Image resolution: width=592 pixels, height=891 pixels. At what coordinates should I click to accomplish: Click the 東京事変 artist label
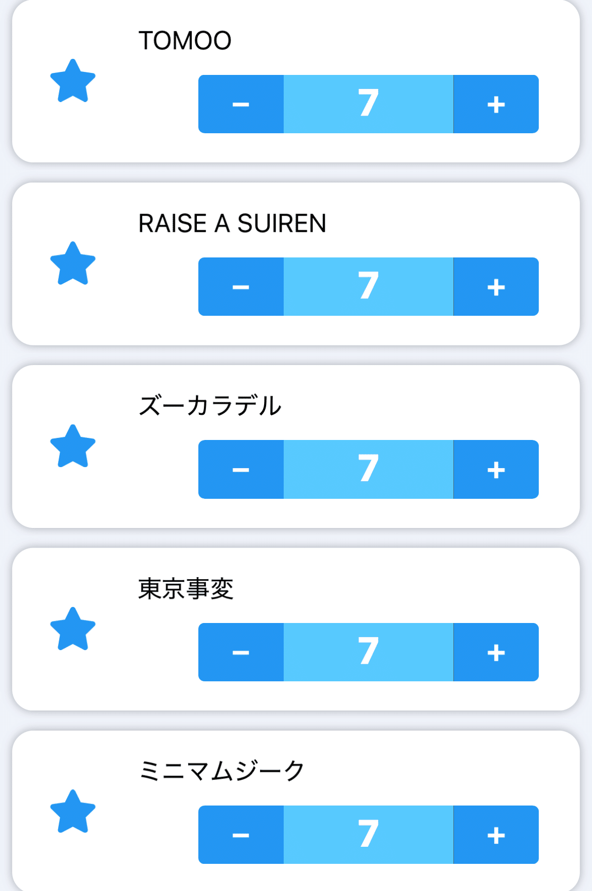coord(186,589)
